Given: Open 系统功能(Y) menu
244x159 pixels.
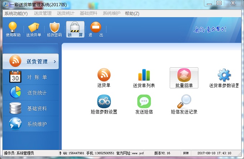Looking at the screenshot, I should click(x=16, y=14).
